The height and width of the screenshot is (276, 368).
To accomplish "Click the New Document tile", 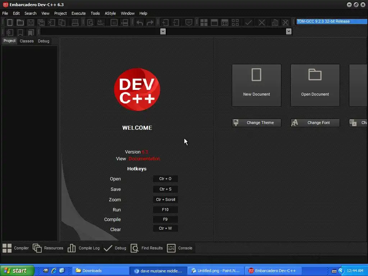I will click(x=257, y=86).
